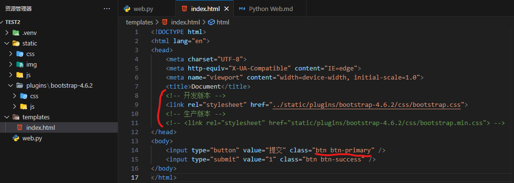Expand the plugins js folder chevron
514x183 pixels.
click(14, 106)
